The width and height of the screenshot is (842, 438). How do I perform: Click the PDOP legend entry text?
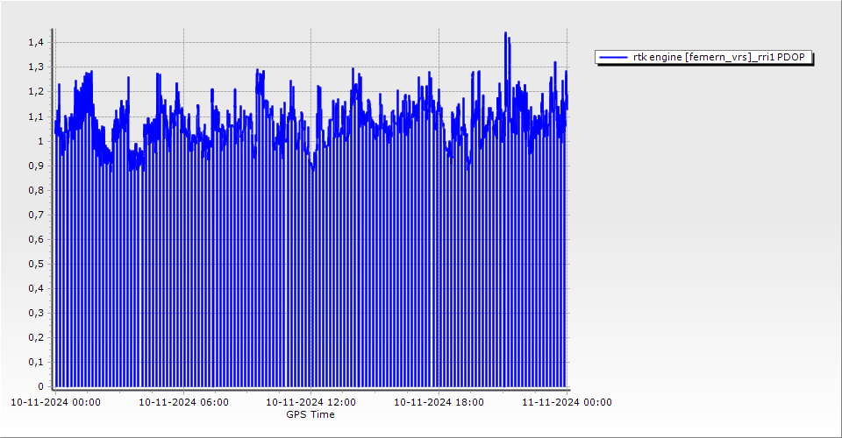click(x=722, y=57)
